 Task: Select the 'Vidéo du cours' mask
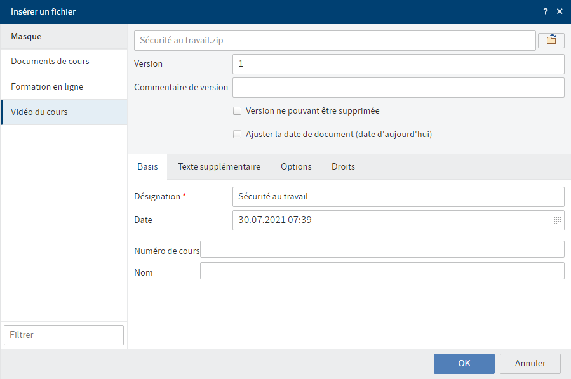(x=64, y=112)
